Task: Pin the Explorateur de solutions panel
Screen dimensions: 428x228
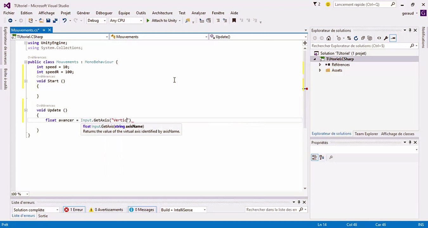Action: click(410, 30)
